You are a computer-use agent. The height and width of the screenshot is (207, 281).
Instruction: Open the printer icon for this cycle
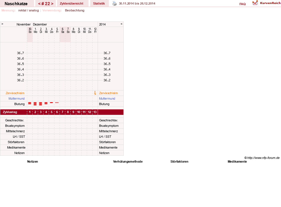pos(115,3)
